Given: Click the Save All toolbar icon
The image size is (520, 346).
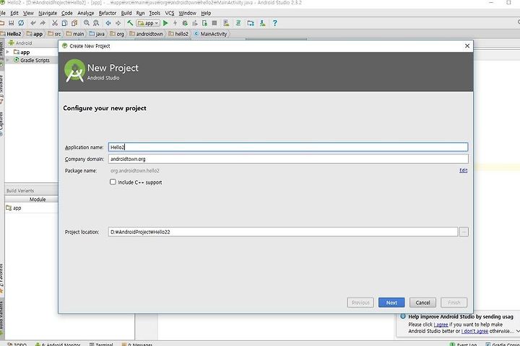Looking at the screenshot, I should coord(12,23).
